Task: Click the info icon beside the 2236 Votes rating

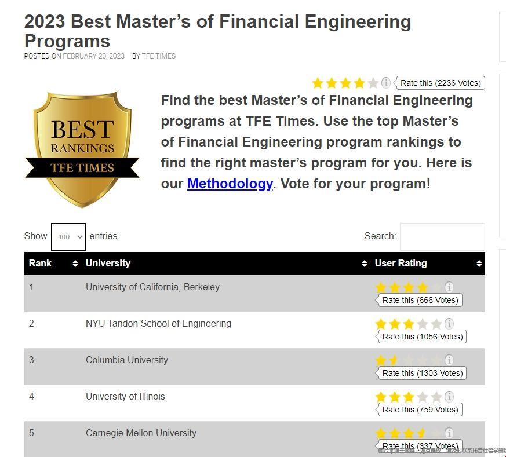Action: coord(385,83)
